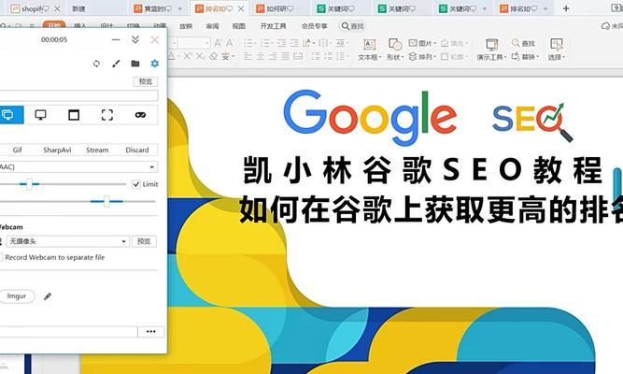This screenshot has height=374, width=623.
Task: Click the smaller A decrease font icon
Action: pos(230,43)
